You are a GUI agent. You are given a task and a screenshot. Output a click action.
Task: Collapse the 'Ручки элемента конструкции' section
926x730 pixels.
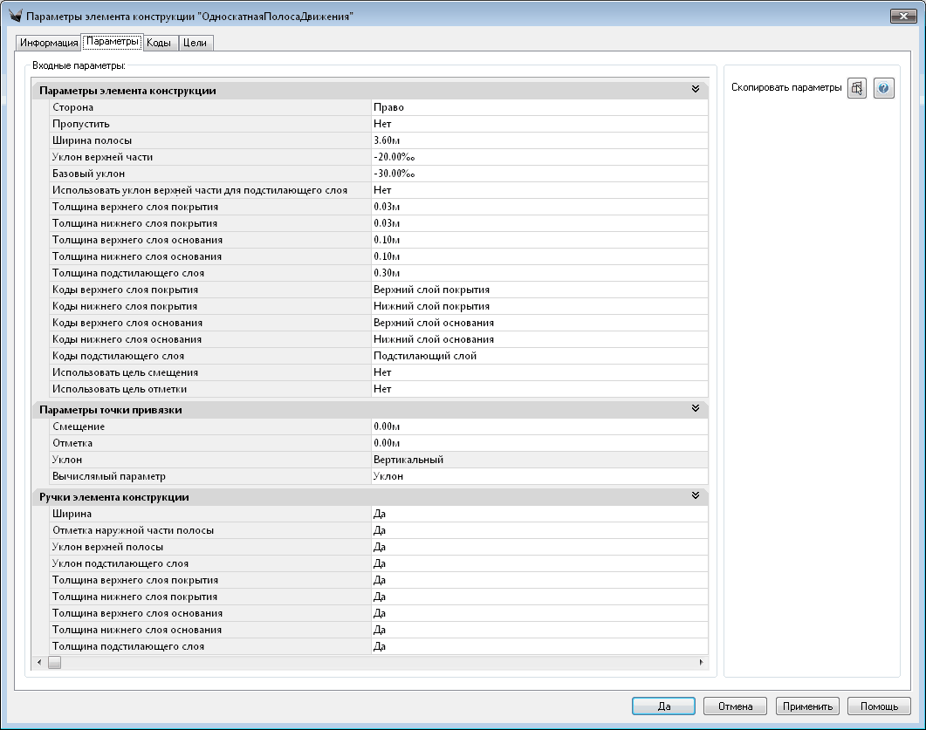click(x=696, y=496)
